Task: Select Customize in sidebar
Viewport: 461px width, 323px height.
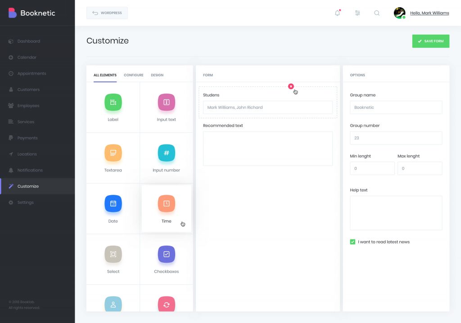Action: pos(37,186)
